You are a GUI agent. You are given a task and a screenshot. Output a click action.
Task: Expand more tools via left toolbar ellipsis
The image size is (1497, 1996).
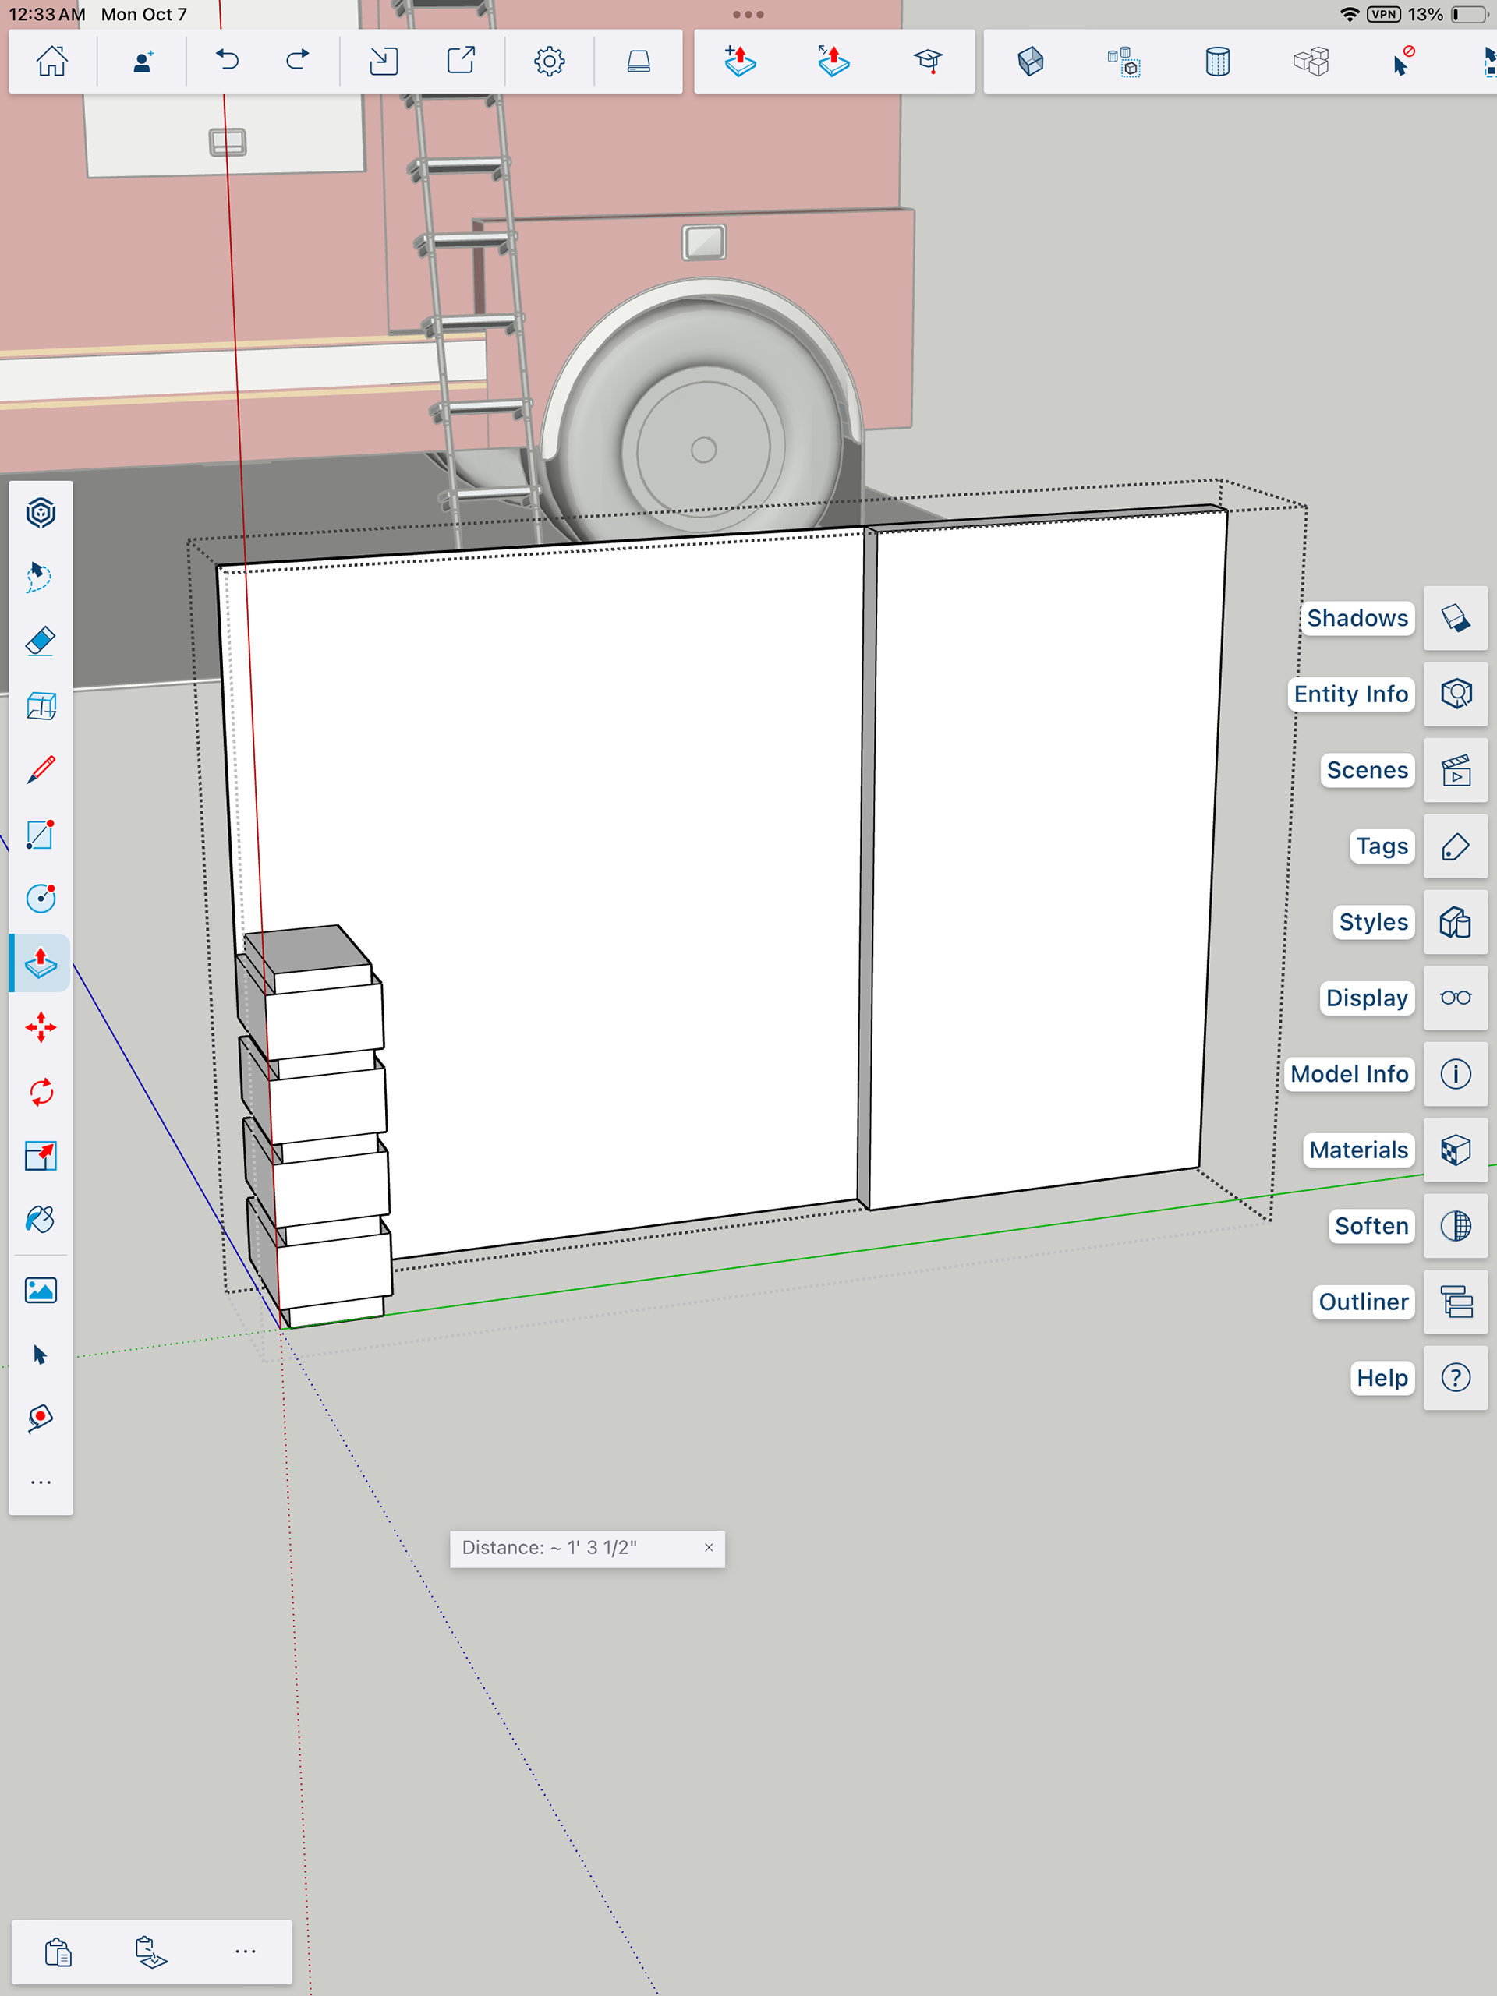coord(41,1482)
